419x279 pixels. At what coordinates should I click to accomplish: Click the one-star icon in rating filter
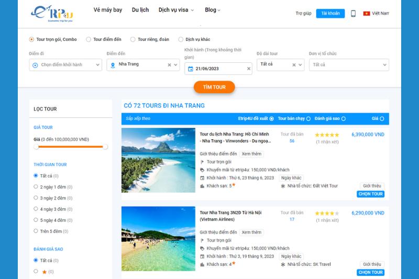pyautogui.click(x=45, y=272)
